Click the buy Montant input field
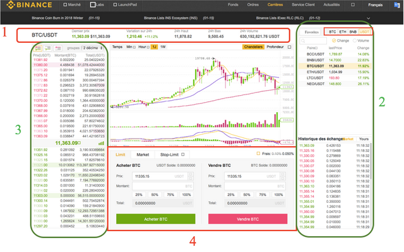This screenshot has width=404, height=252. [163, 186]
